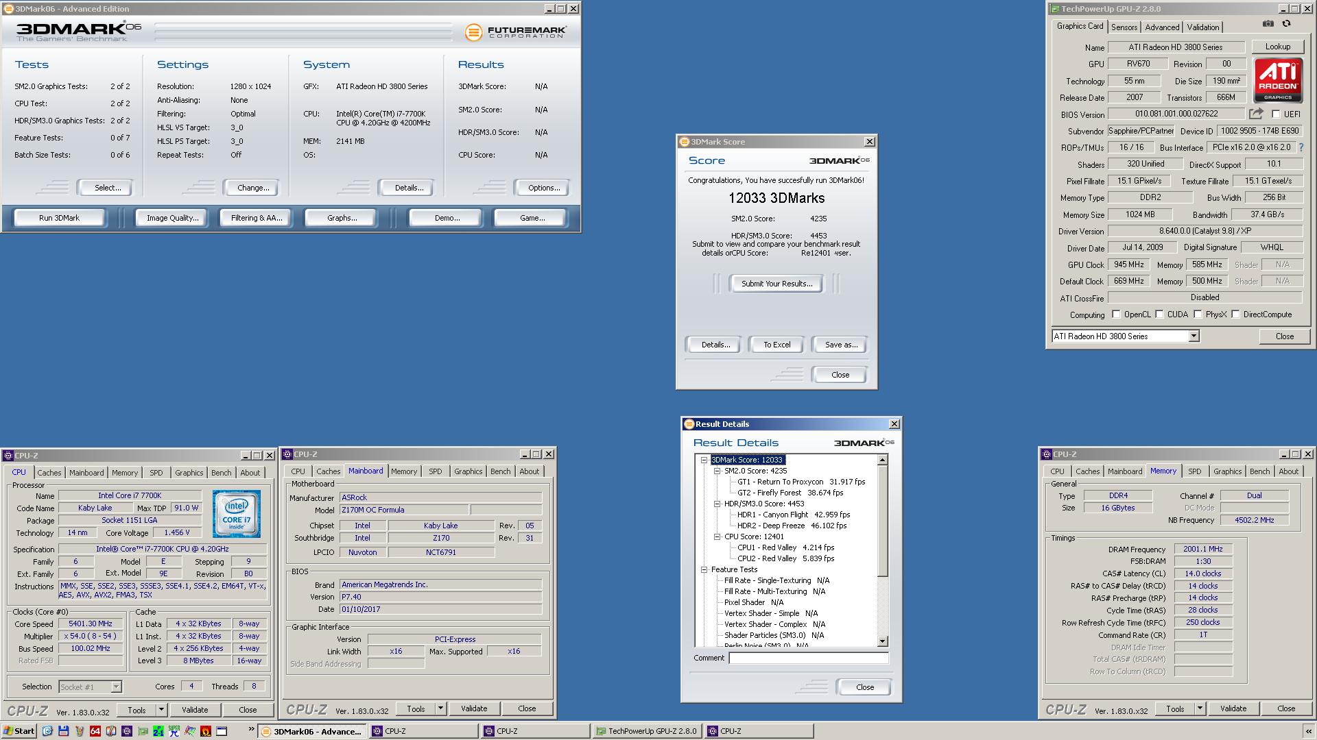Launch the flame FurMark quick launch icon
Viewport: 1317px width, 740px height.
pyautogui.click(x=206, y=731)
